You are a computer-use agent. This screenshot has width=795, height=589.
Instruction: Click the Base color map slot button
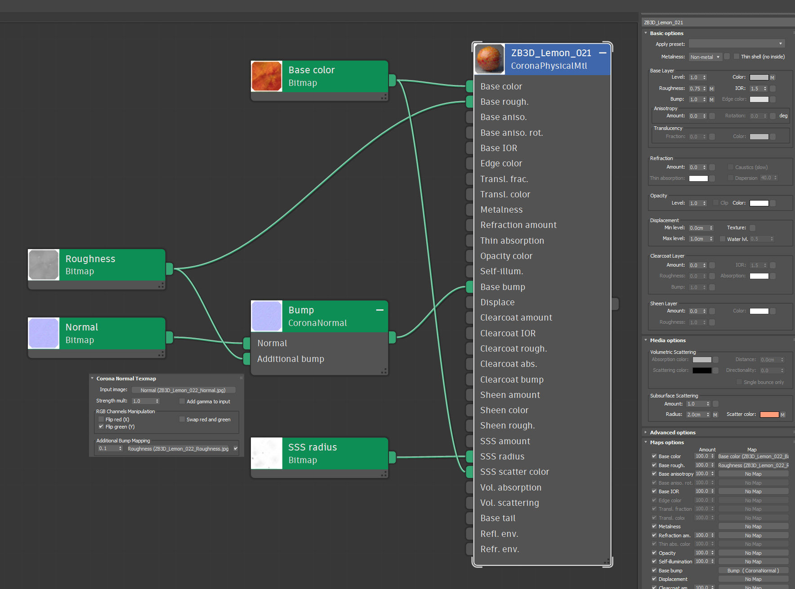[x=753, y=456]
